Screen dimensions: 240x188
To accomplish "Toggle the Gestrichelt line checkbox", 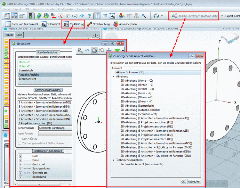I will point(20,164).
